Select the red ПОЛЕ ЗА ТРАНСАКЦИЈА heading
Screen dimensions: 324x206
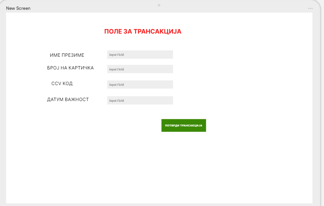[143, 32]
